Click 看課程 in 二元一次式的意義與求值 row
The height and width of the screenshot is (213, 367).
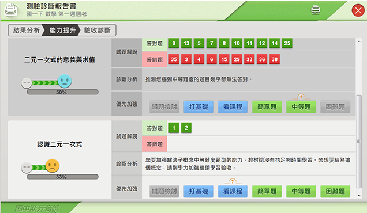tap(233, 107)
